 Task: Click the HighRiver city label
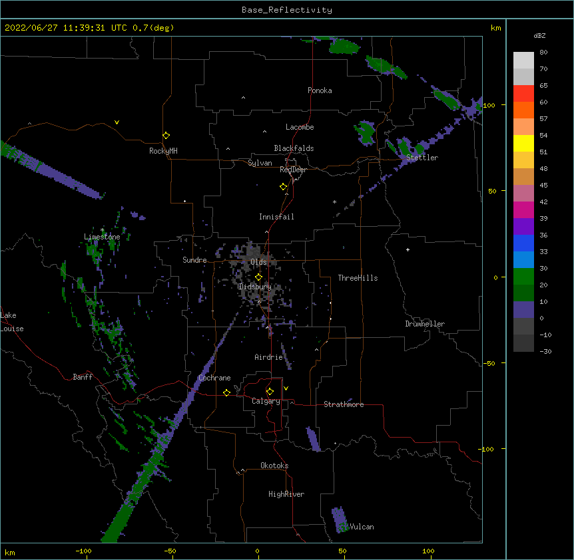click(286, 494)
